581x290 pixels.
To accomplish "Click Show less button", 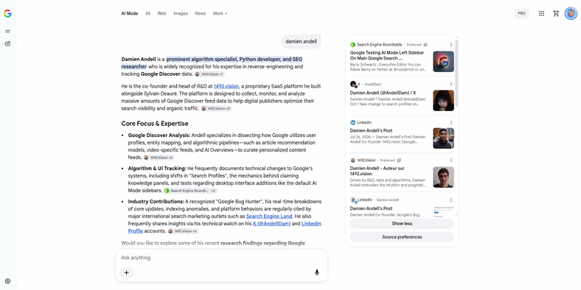I will click(402, 224).
